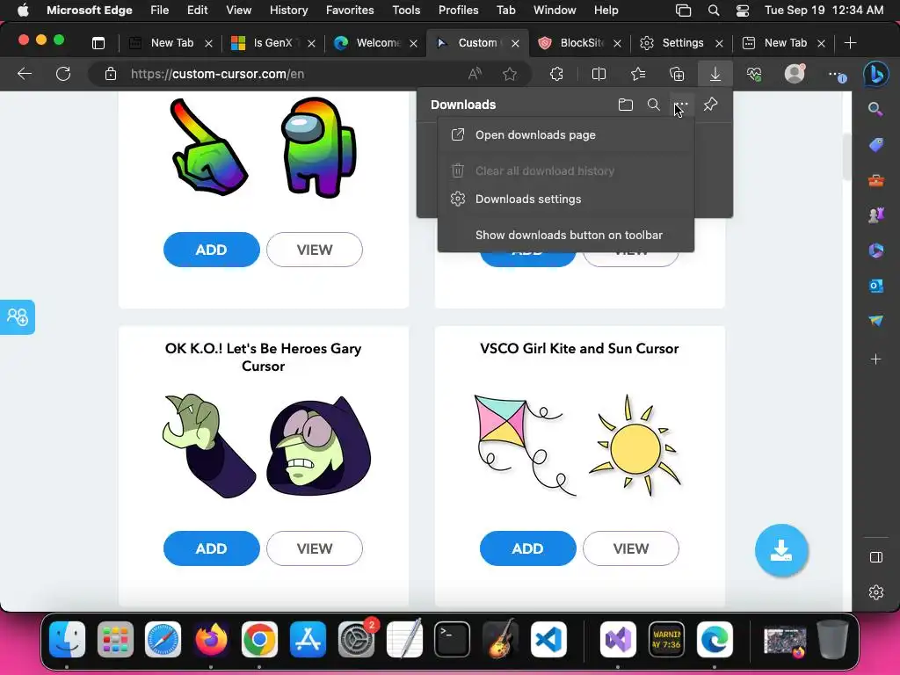
Task: View the rainbow Among Us cursor
Action: 315,250
